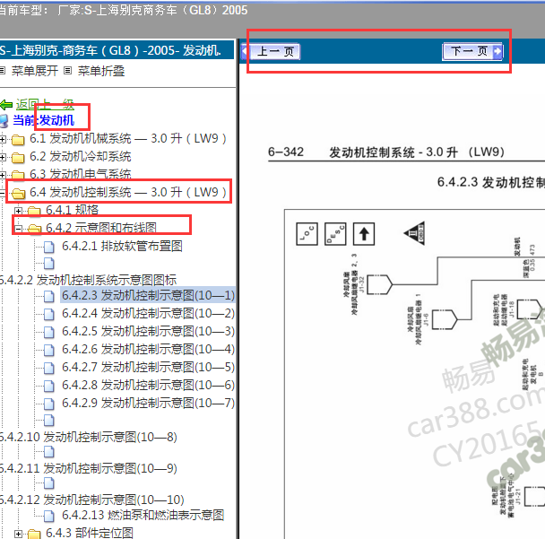Click the folder icon for 6.2 发动机冷却系统
This screenshot has width=545, height=539.
tap(18, 158)
